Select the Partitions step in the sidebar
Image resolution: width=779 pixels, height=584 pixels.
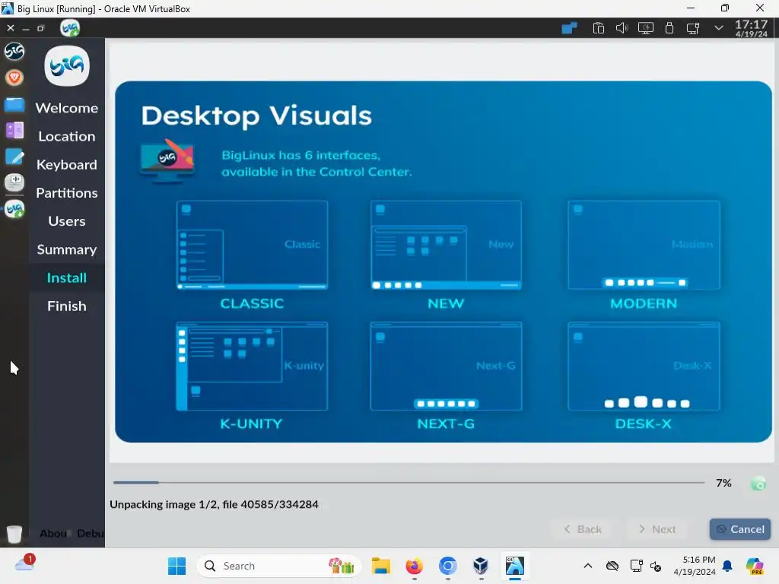(67, 192)
